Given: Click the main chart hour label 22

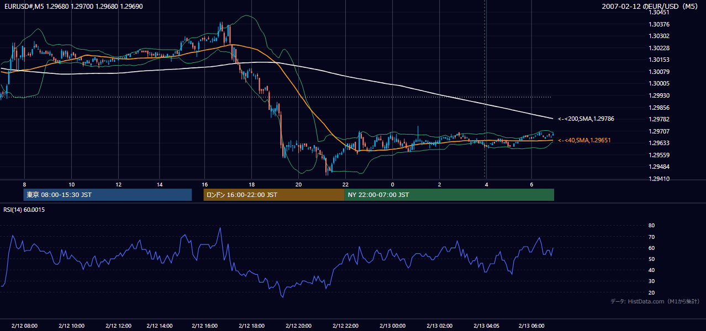Looking at the screenshot, I should 345,184.
